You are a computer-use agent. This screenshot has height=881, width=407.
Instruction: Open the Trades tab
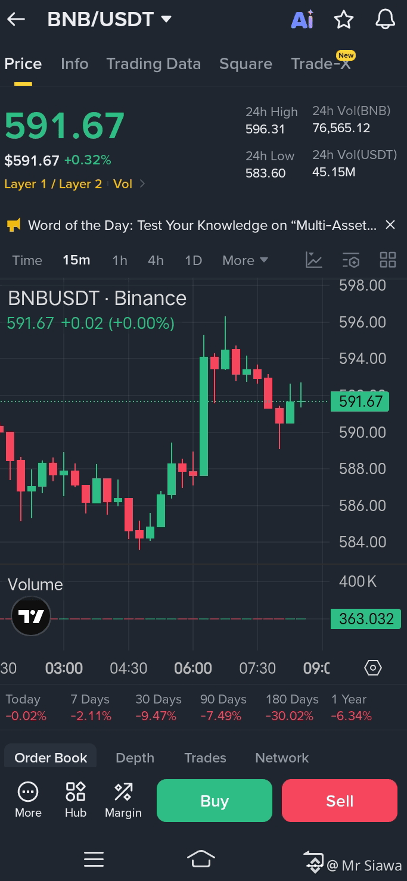click(205, 758)
